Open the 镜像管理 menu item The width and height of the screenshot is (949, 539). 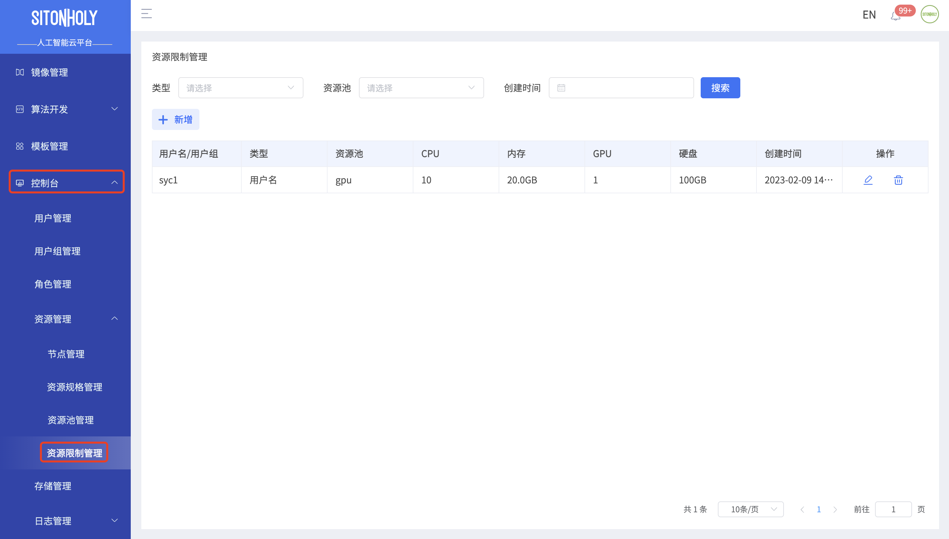(65, 72)
